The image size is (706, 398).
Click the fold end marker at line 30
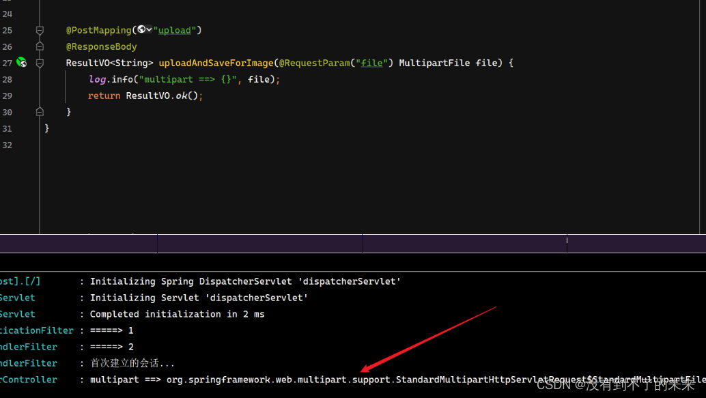(x=39, y=111)
